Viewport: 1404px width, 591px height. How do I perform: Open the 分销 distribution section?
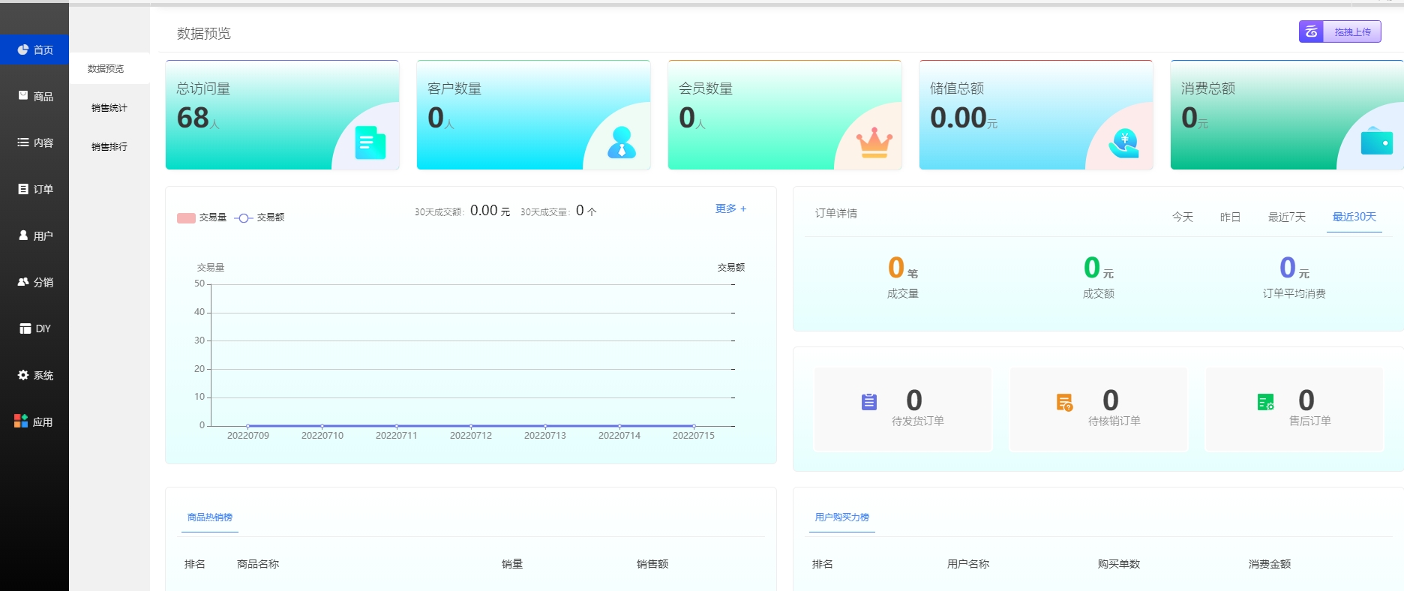34,282
